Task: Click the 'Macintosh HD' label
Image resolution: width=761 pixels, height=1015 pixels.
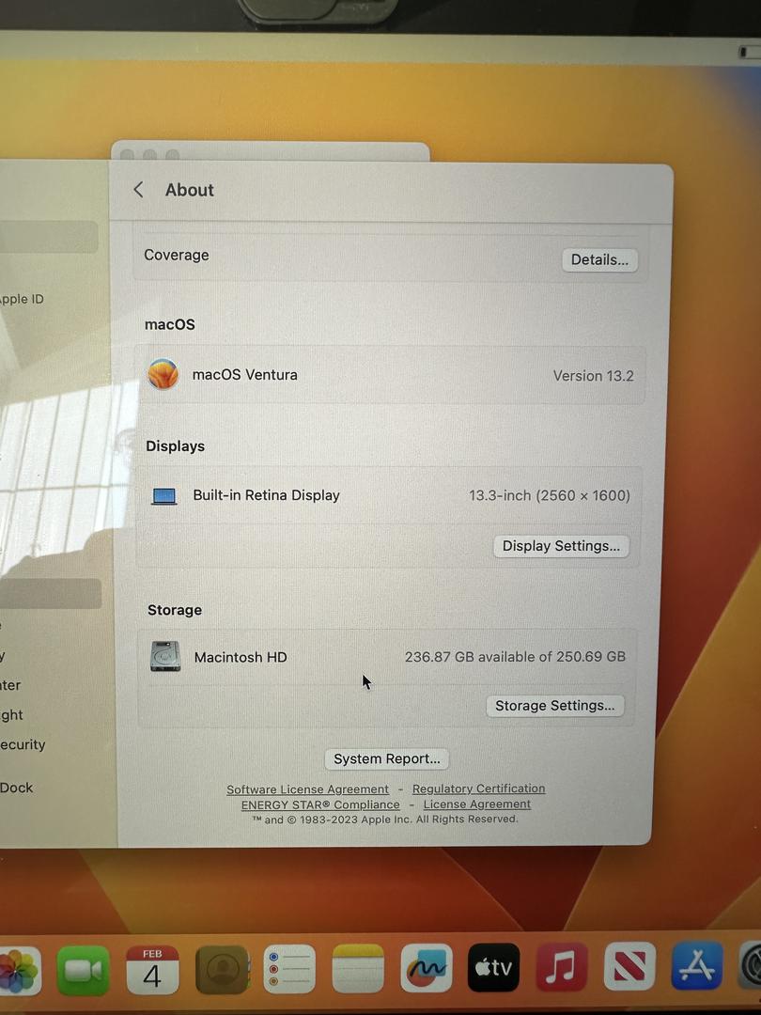Action: click(241, 657)
